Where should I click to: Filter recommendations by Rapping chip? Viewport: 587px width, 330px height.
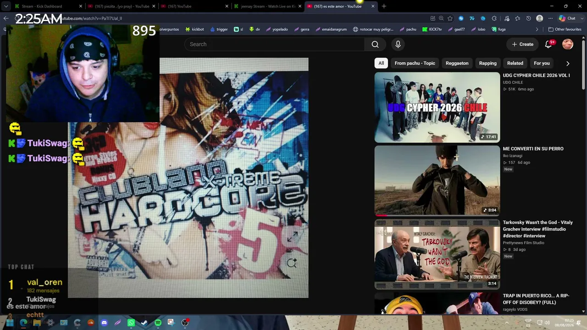tap(488, 63)
